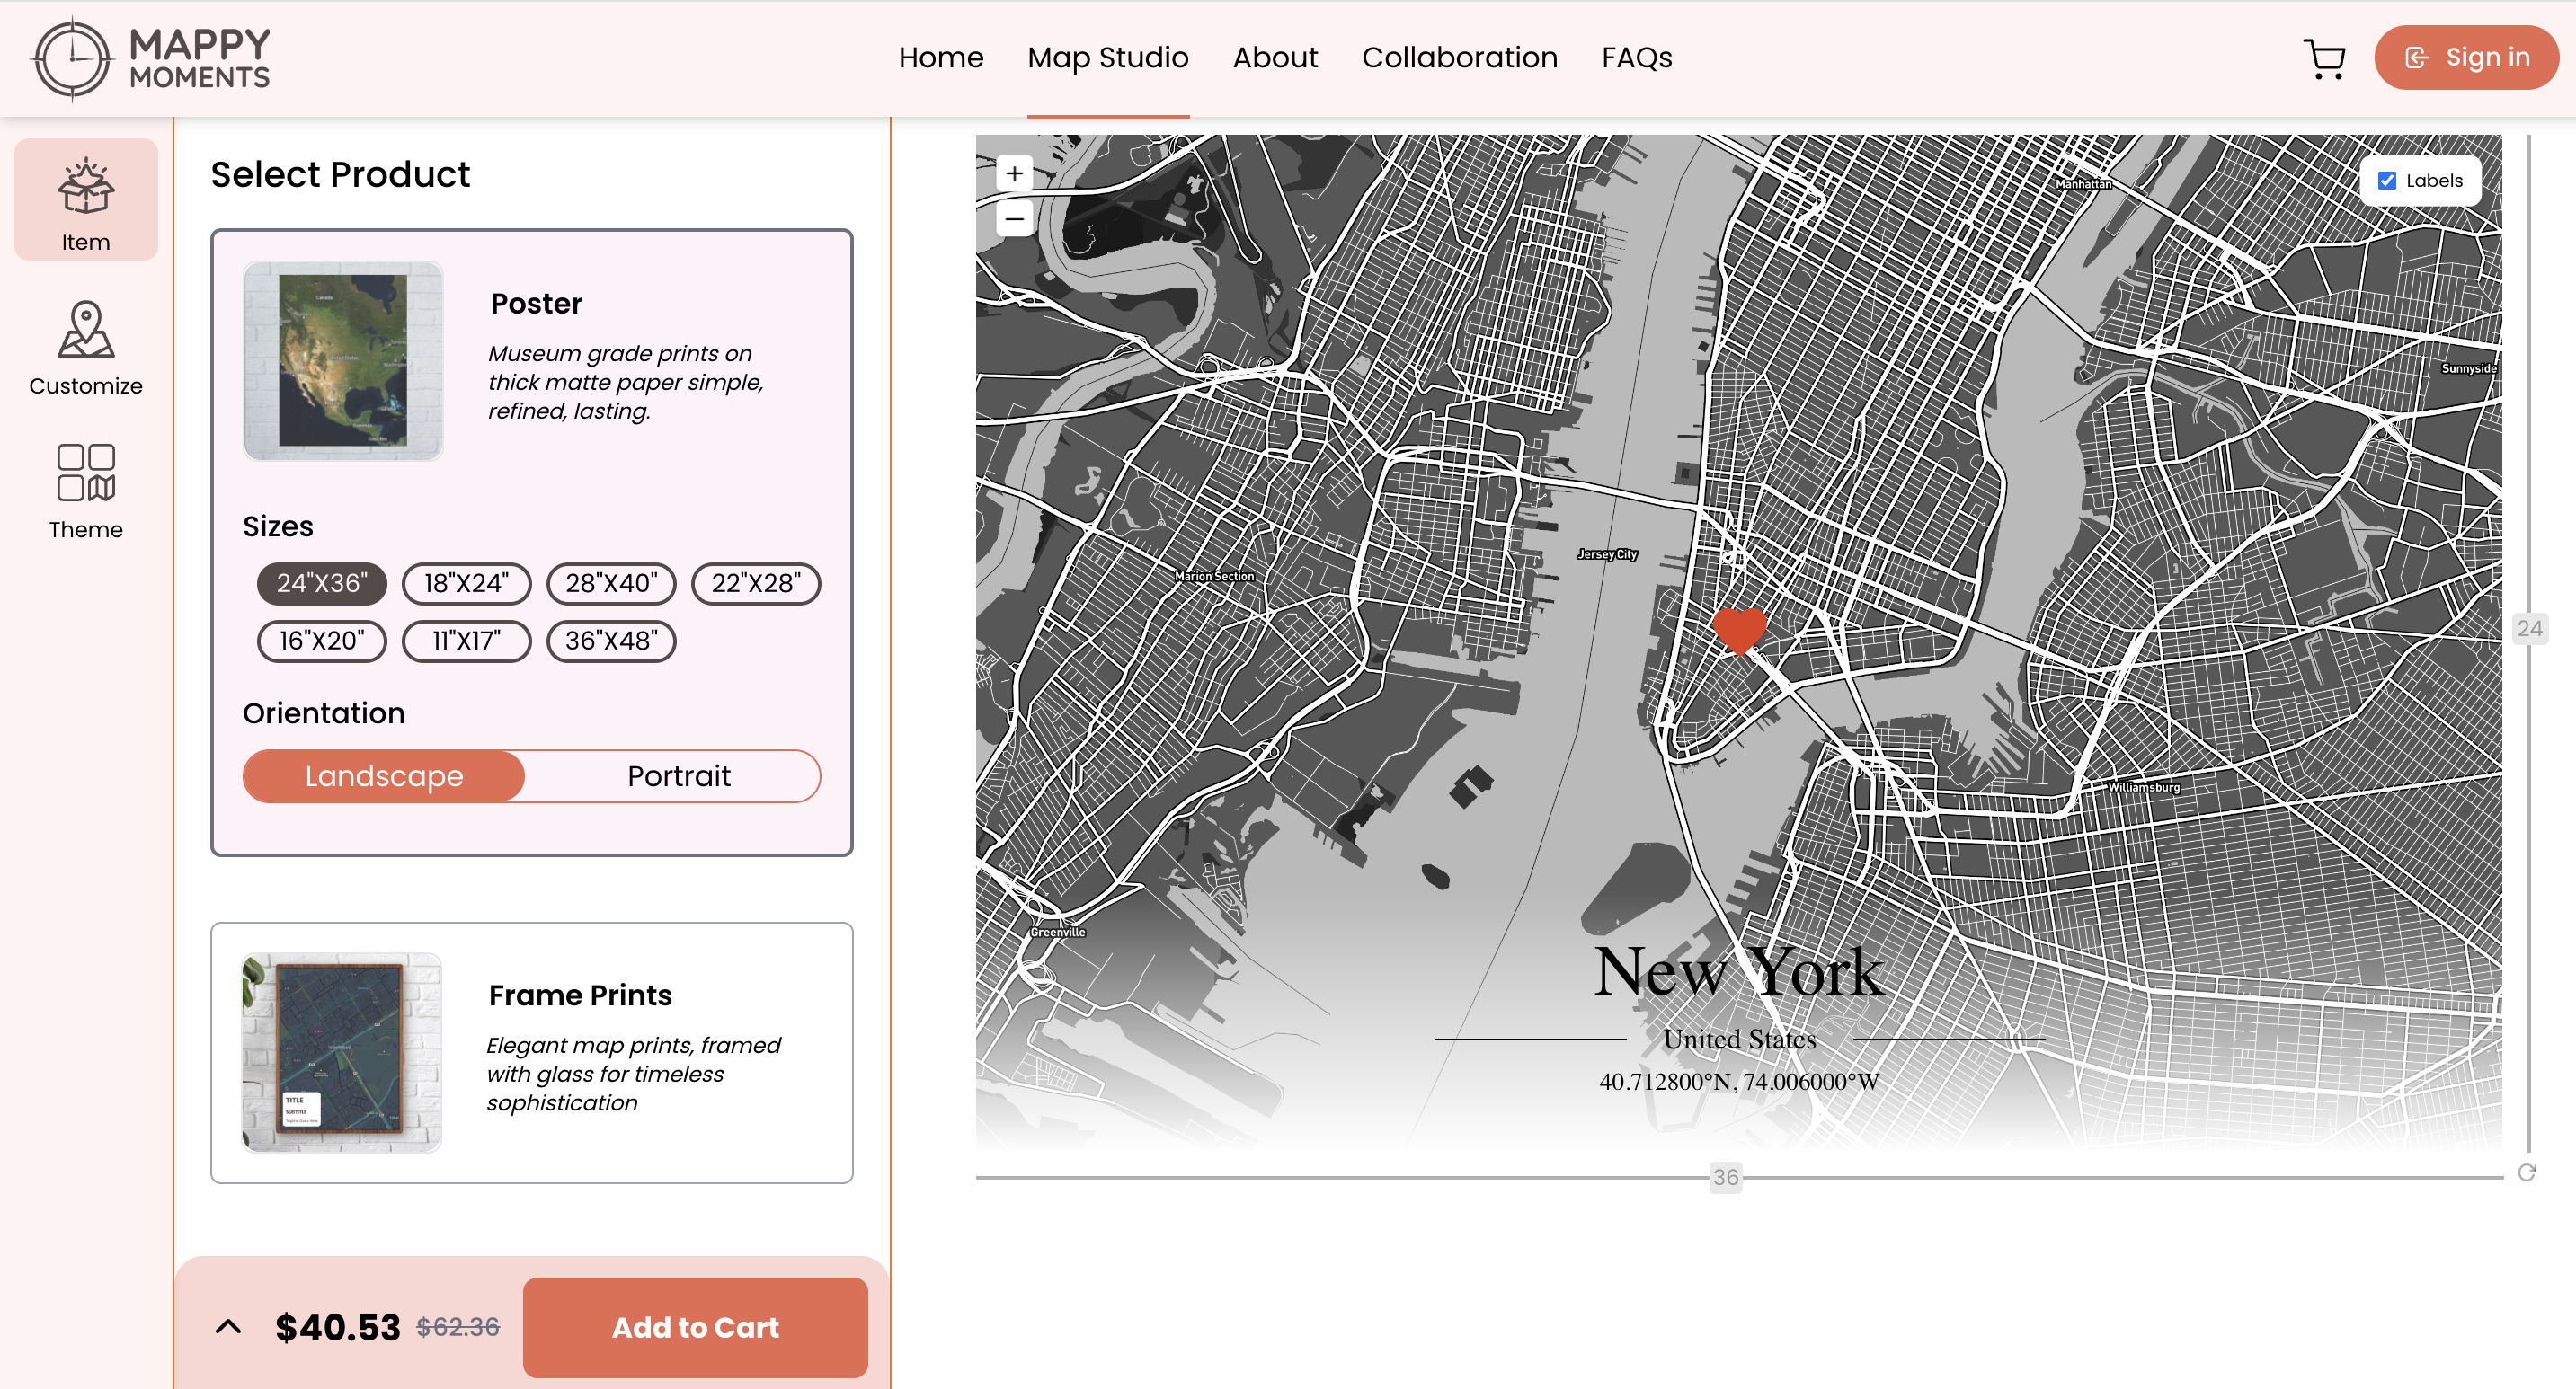This screenshot has height=1389, width=2576.
Task: Select the 36"X48" size
Action: click(x=611, y=641)
